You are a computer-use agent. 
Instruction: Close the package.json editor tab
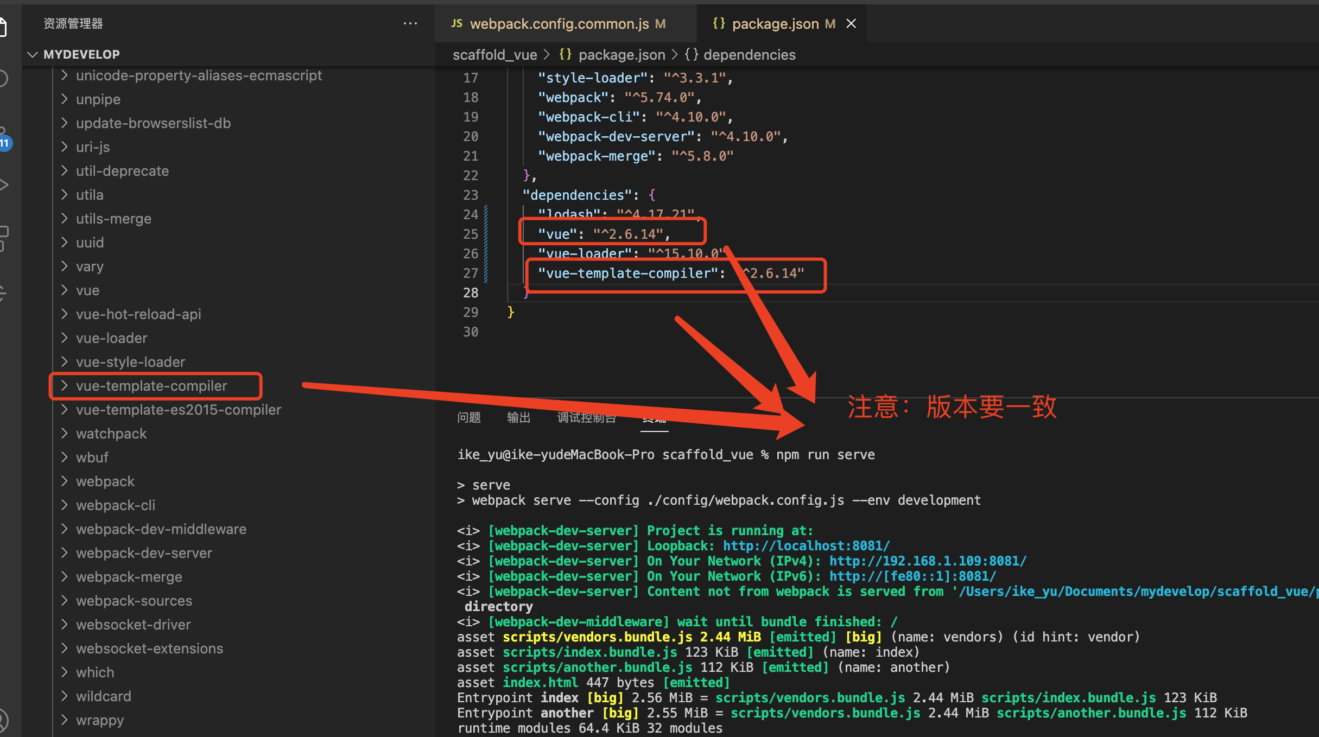click(x=851, y=23)
